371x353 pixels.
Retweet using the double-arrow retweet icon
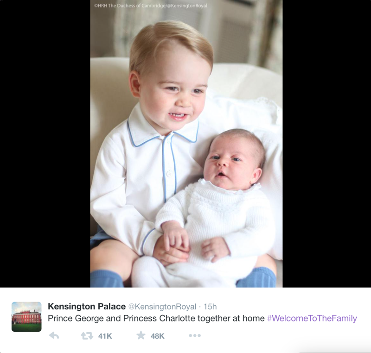coord(87,336)
